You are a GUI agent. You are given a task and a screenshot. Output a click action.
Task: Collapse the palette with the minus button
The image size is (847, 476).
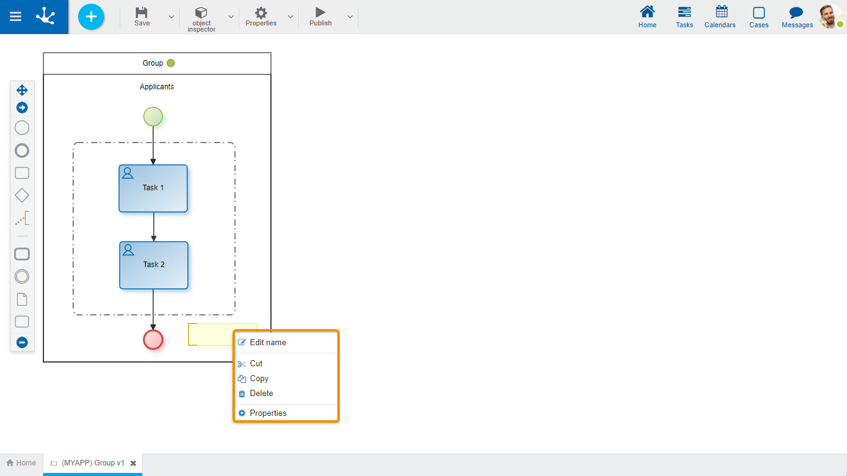22,342
